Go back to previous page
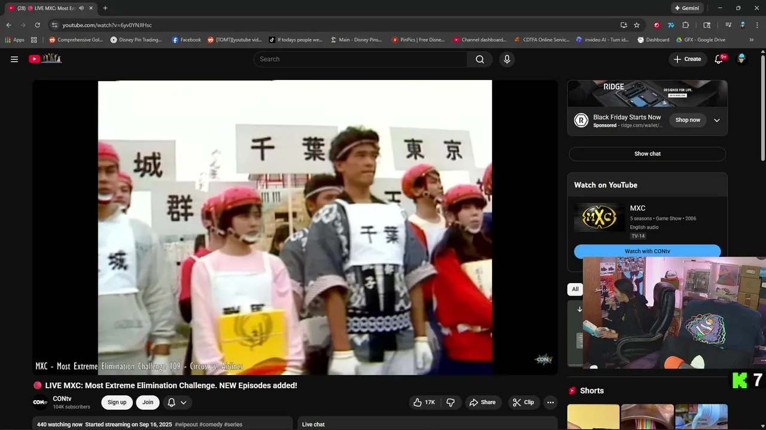The height and width of the screenshot is (430, 766). 8,25
